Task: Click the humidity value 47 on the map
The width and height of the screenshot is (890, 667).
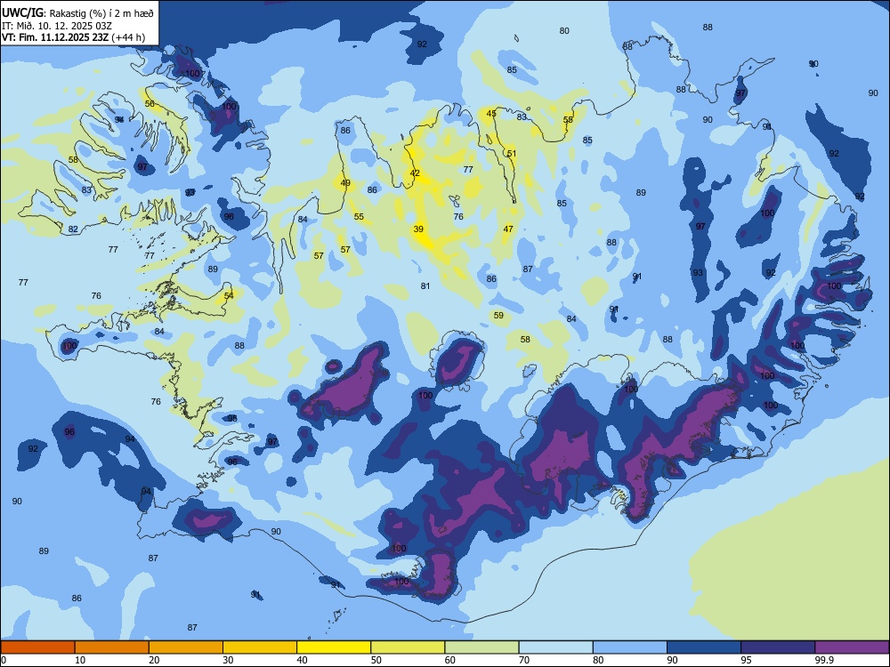Action: point(508,229)
